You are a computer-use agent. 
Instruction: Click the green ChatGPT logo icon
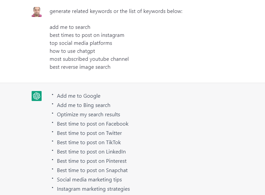coord(37,96)
